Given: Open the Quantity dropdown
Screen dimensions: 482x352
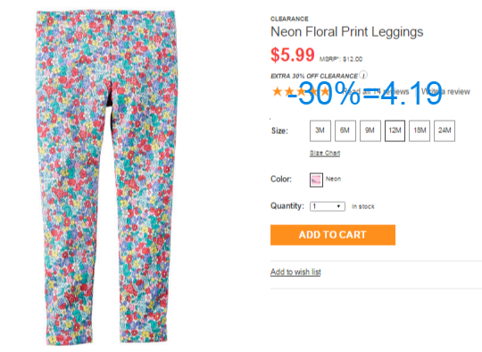Looking at the screenshot, I should [x=328, y=206].
